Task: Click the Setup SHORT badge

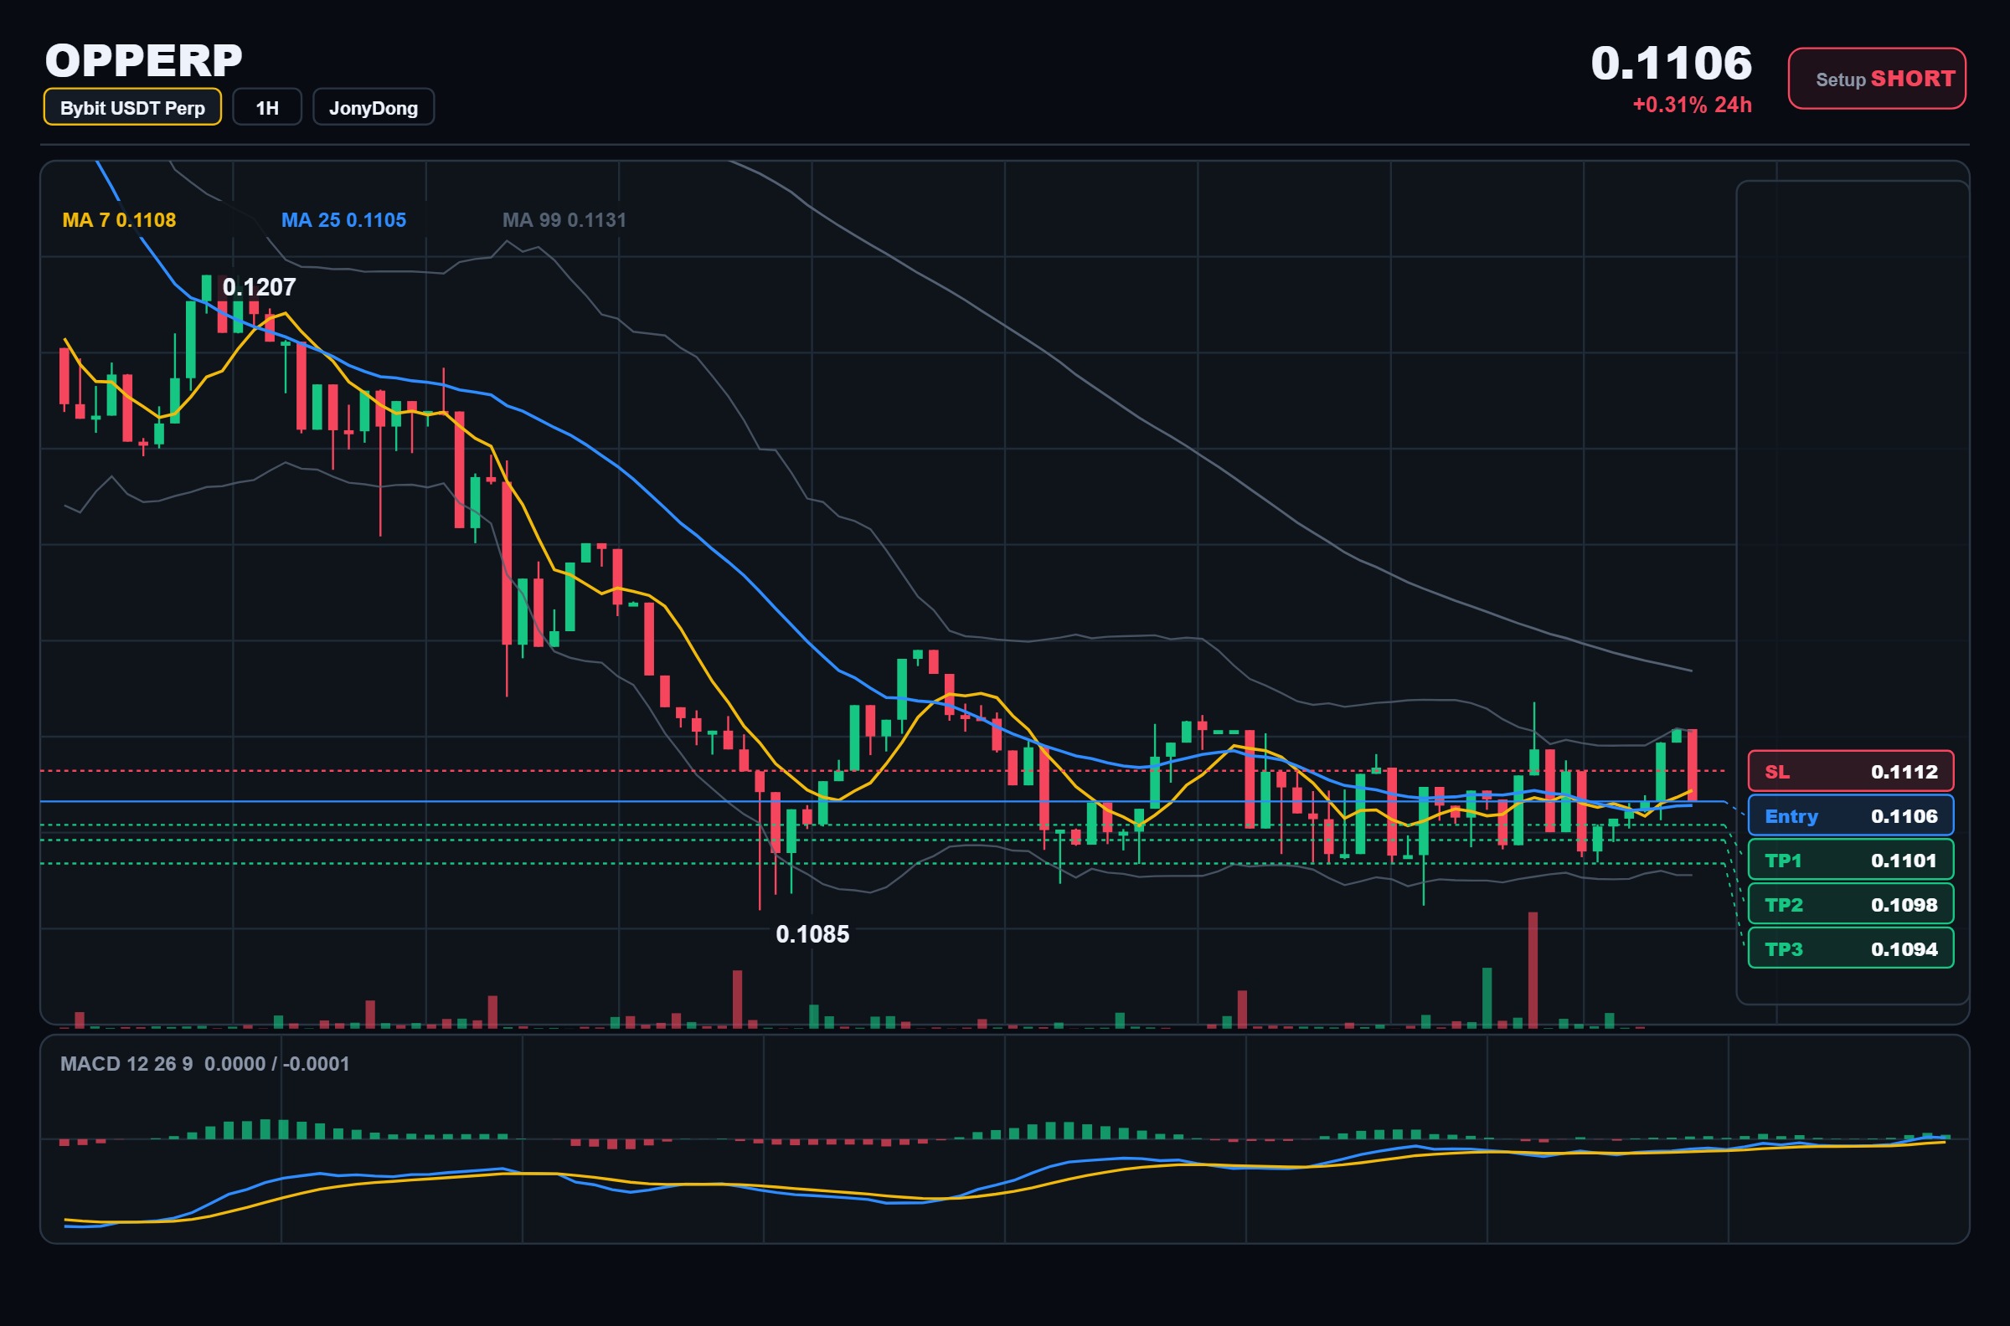Action: [1876, 79]
